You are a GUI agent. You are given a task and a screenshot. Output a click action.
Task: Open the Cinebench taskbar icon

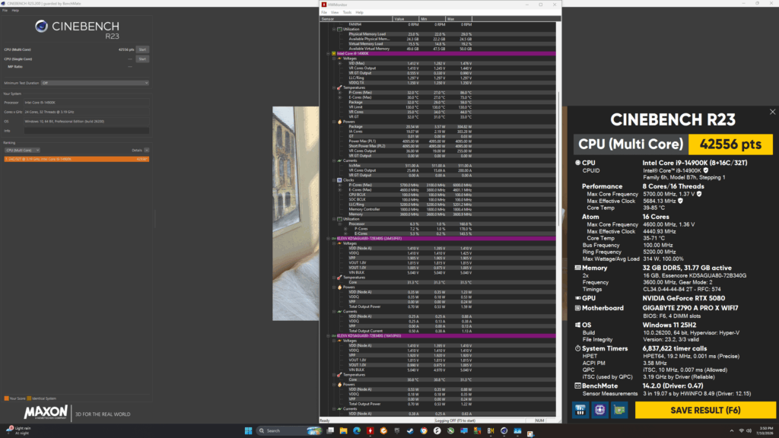coord(504,430)
